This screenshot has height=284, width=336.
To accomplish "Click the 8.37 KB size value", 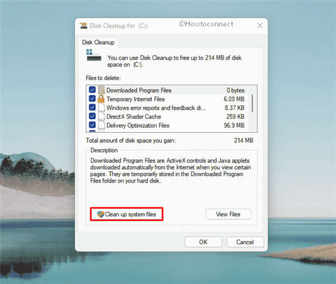I will pyautogui.click(x=235, y=108).
